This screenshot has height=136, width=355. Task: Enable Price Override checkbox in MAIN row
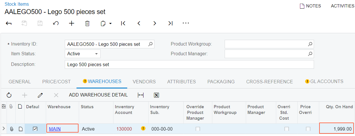click(308, 129)
